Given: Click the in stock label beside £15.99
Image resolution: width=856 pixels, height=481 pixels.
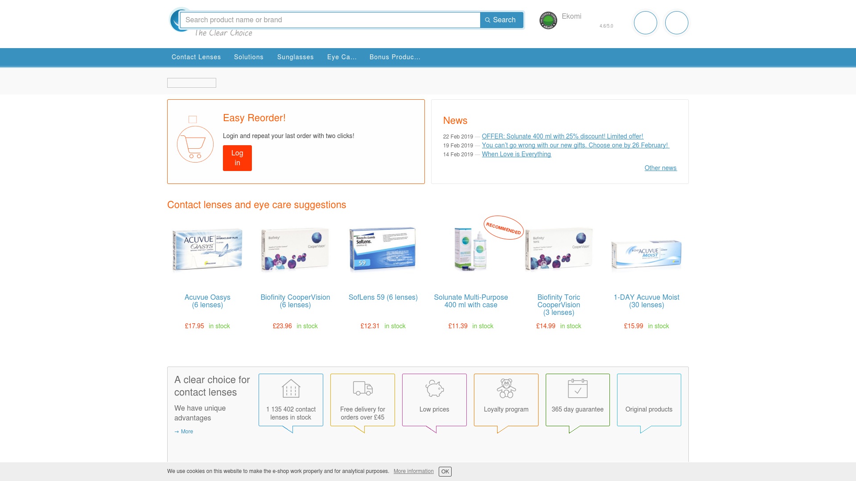Looking at the screenshot, I should point(658,326).
